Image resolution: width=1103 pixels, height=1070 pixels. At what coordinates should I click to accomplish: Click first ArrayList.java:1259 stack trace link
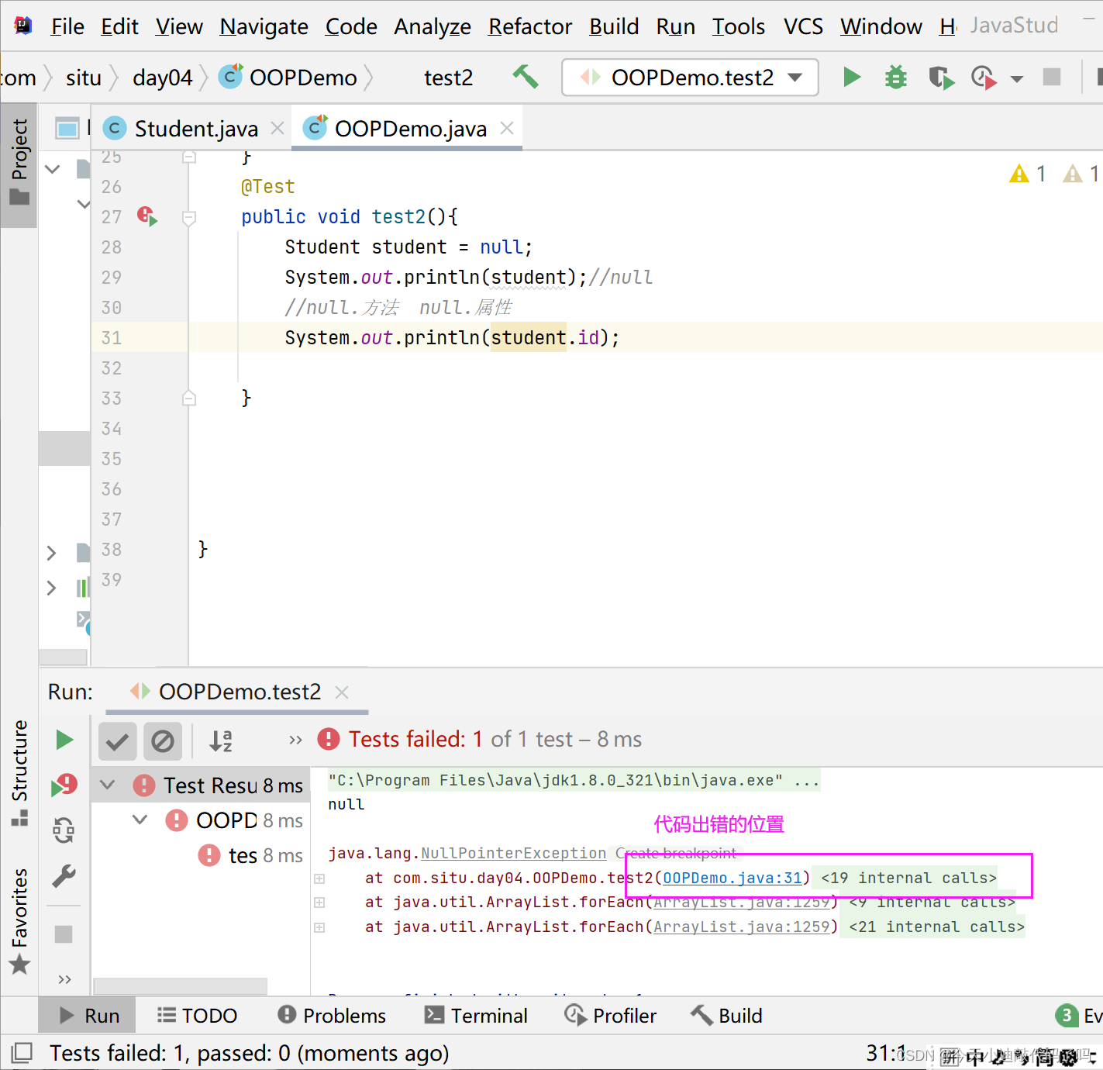click(742, 903)
